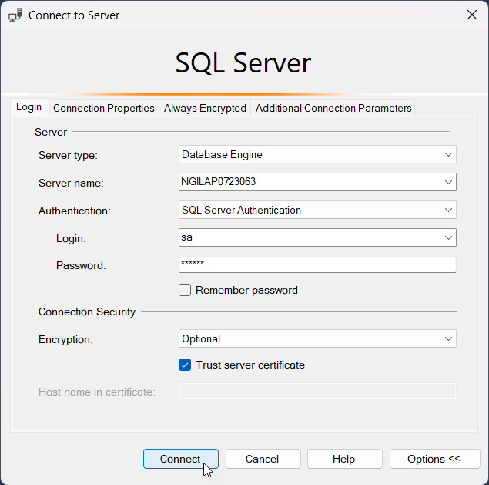Image resolution: width=489 pixels, height=485 pixels.
Task: Open Help for this dialog
Action: pos(344,459)
